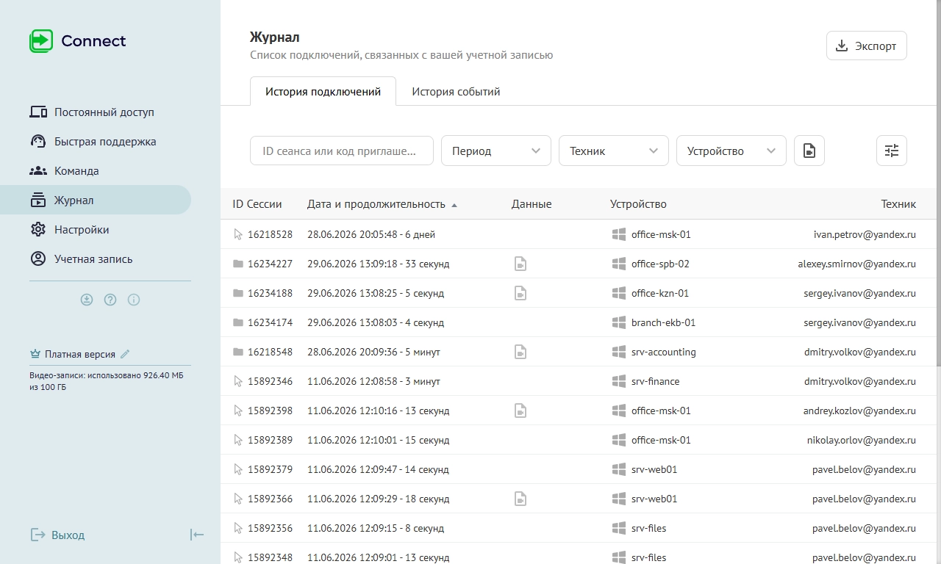Open Быстрая поддержка in the sidebar

point(96,142)
